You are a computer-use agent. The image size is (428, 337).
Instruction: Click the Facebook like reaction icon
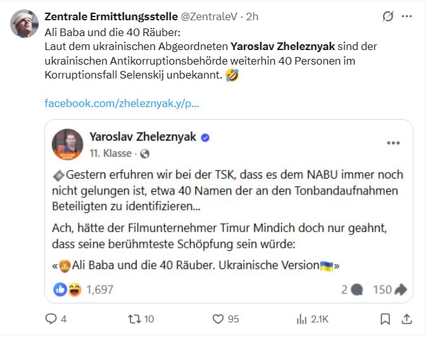60,289
